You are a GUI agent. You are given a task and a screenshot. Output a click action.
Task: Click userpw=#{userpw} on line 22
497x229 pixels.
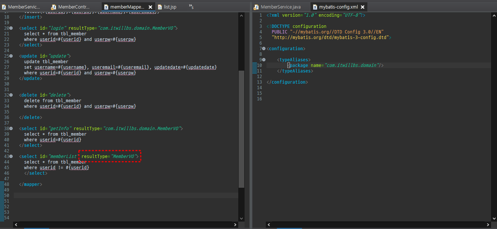tap(115, 39)
